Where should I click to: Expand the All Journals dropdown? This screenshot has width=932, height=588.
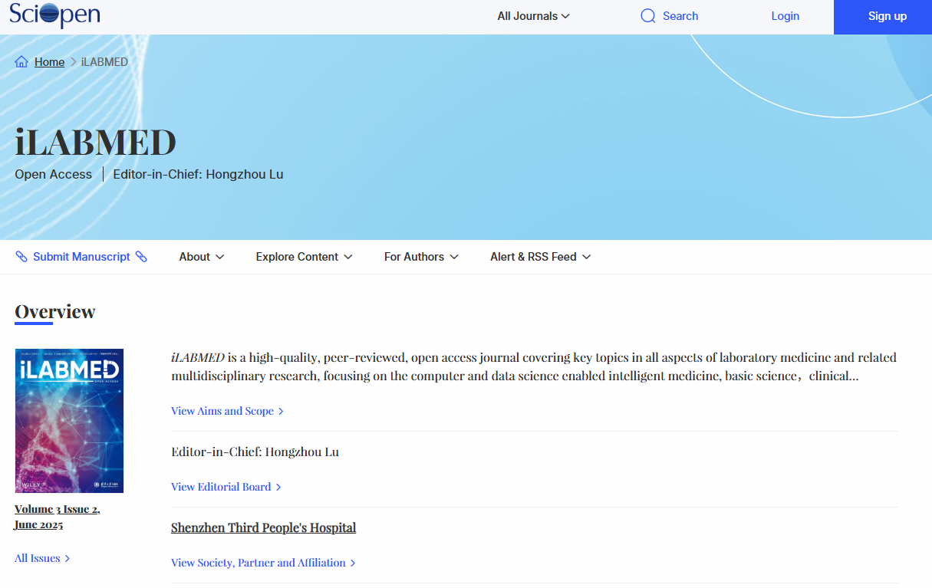pos(533,16)
